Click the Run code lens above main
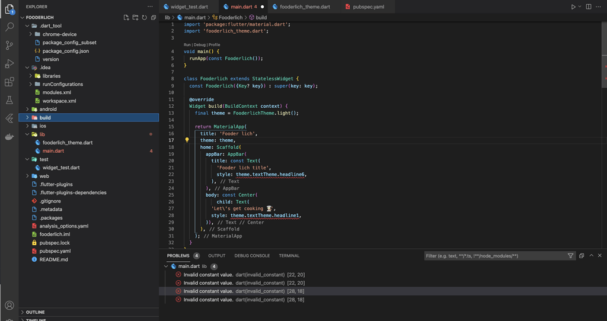The height and width of the screenshot is (321, 607). (187, 45)
